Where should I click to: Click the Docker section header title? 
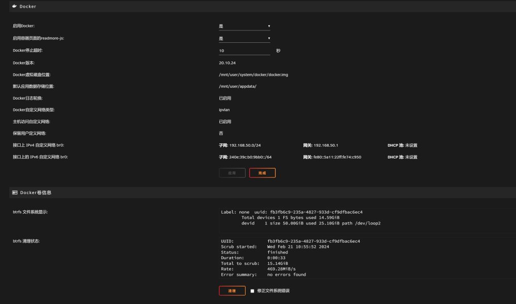[28, 6]
